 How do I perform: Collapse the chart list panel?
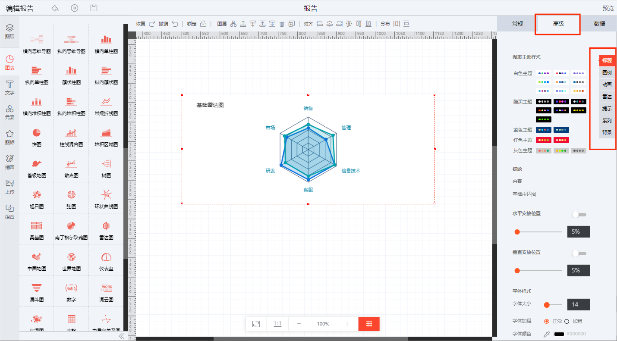(121, 336)
